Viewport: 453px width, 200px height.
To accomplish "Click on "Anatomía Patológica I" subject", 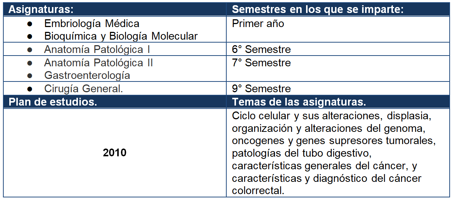I will (97, 50).
